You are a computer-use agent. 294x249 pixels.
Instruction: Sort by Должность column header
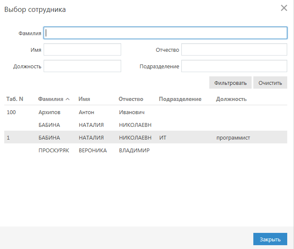click(231, 99)
